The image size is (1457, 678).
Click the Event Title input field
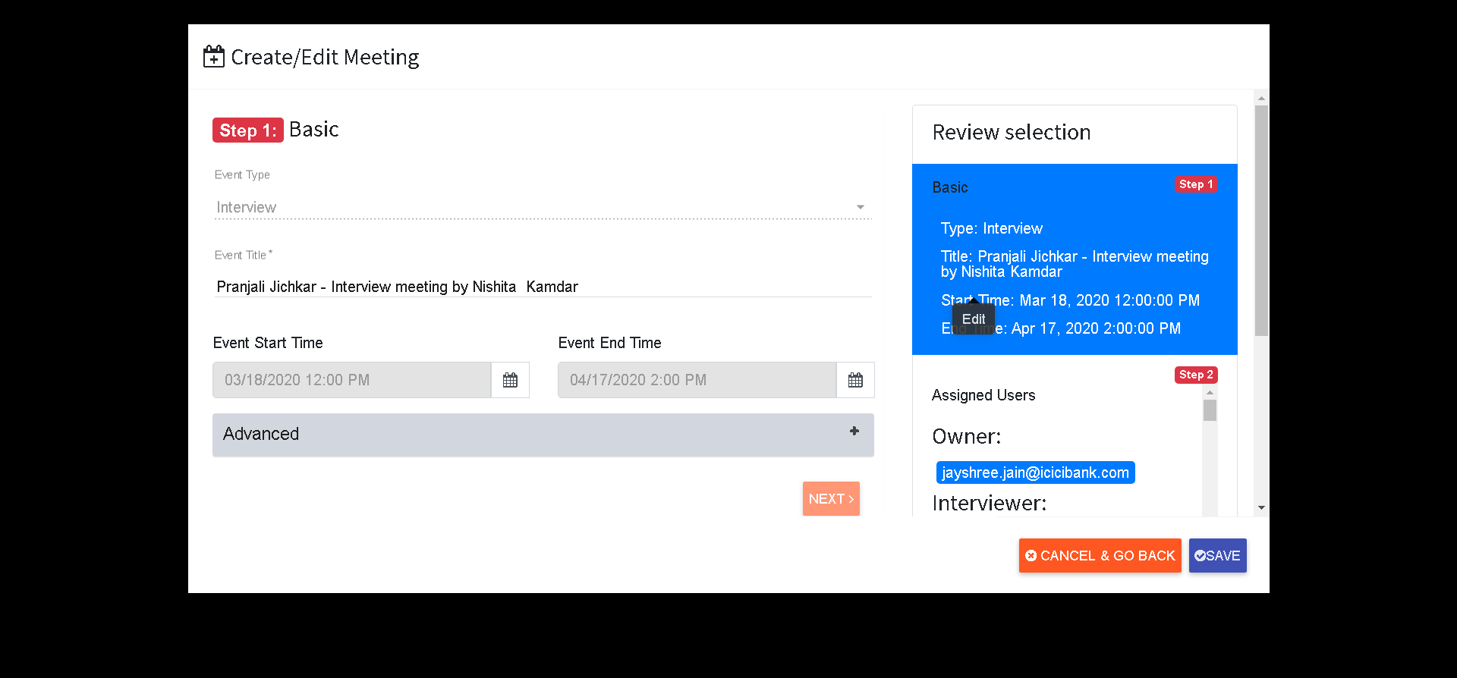[543, 287]
